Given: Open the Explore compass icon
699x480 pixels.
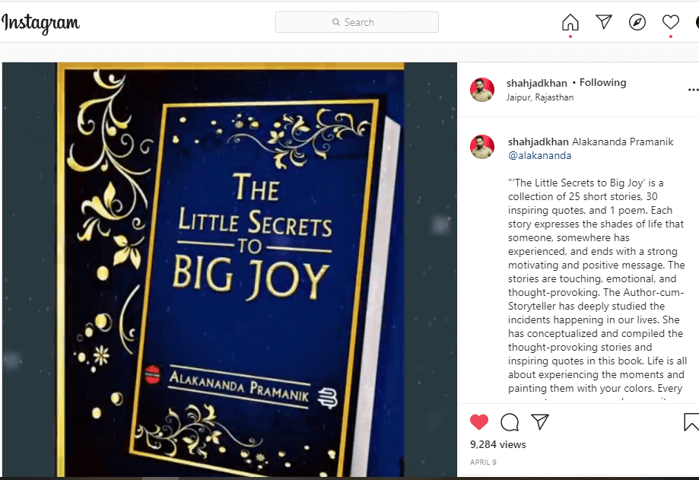Looking at the screenshot, I should (637, 22).
